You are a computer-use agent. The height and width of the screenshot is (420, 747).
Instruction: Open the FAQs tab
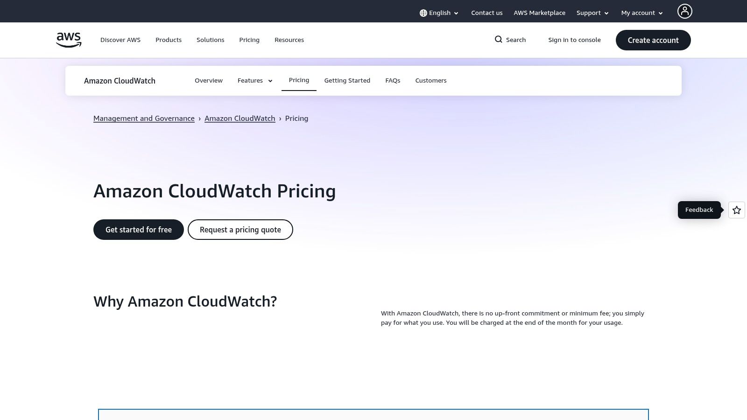point(393,80)
